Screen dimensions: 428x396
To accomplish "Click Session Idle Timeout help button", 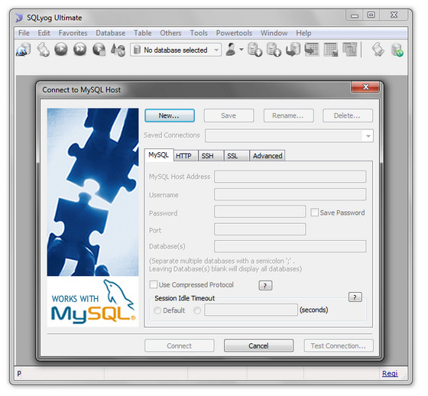I will point(355,297).
